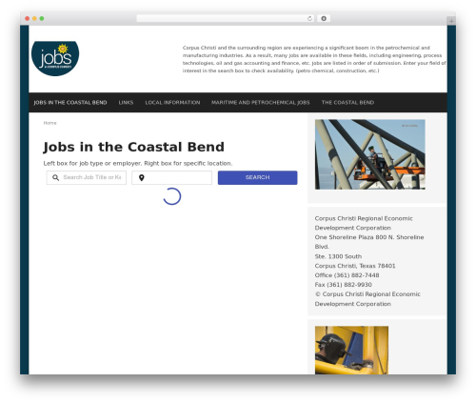
Task: Click the Jobs in the Coastal Bend heading
Action: pyautogui.click(x=133, y=147)
